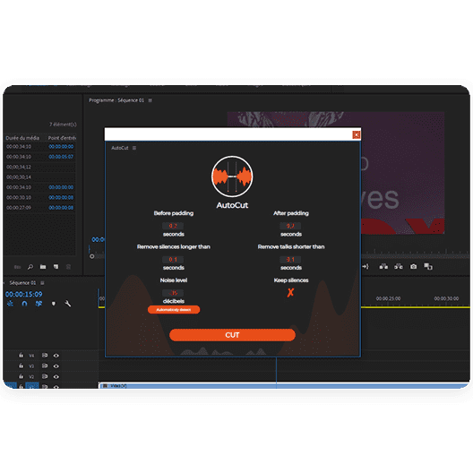Select the video clip on track V1

coord(284,385)
